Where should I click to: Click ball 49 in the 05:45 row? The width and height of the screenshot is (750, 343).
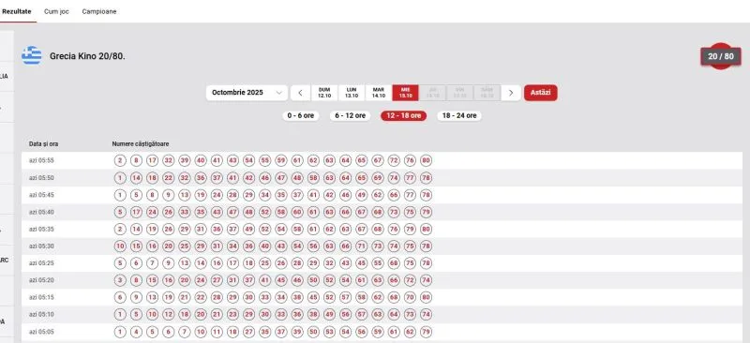pyautogui.click(x=361, y=195)
